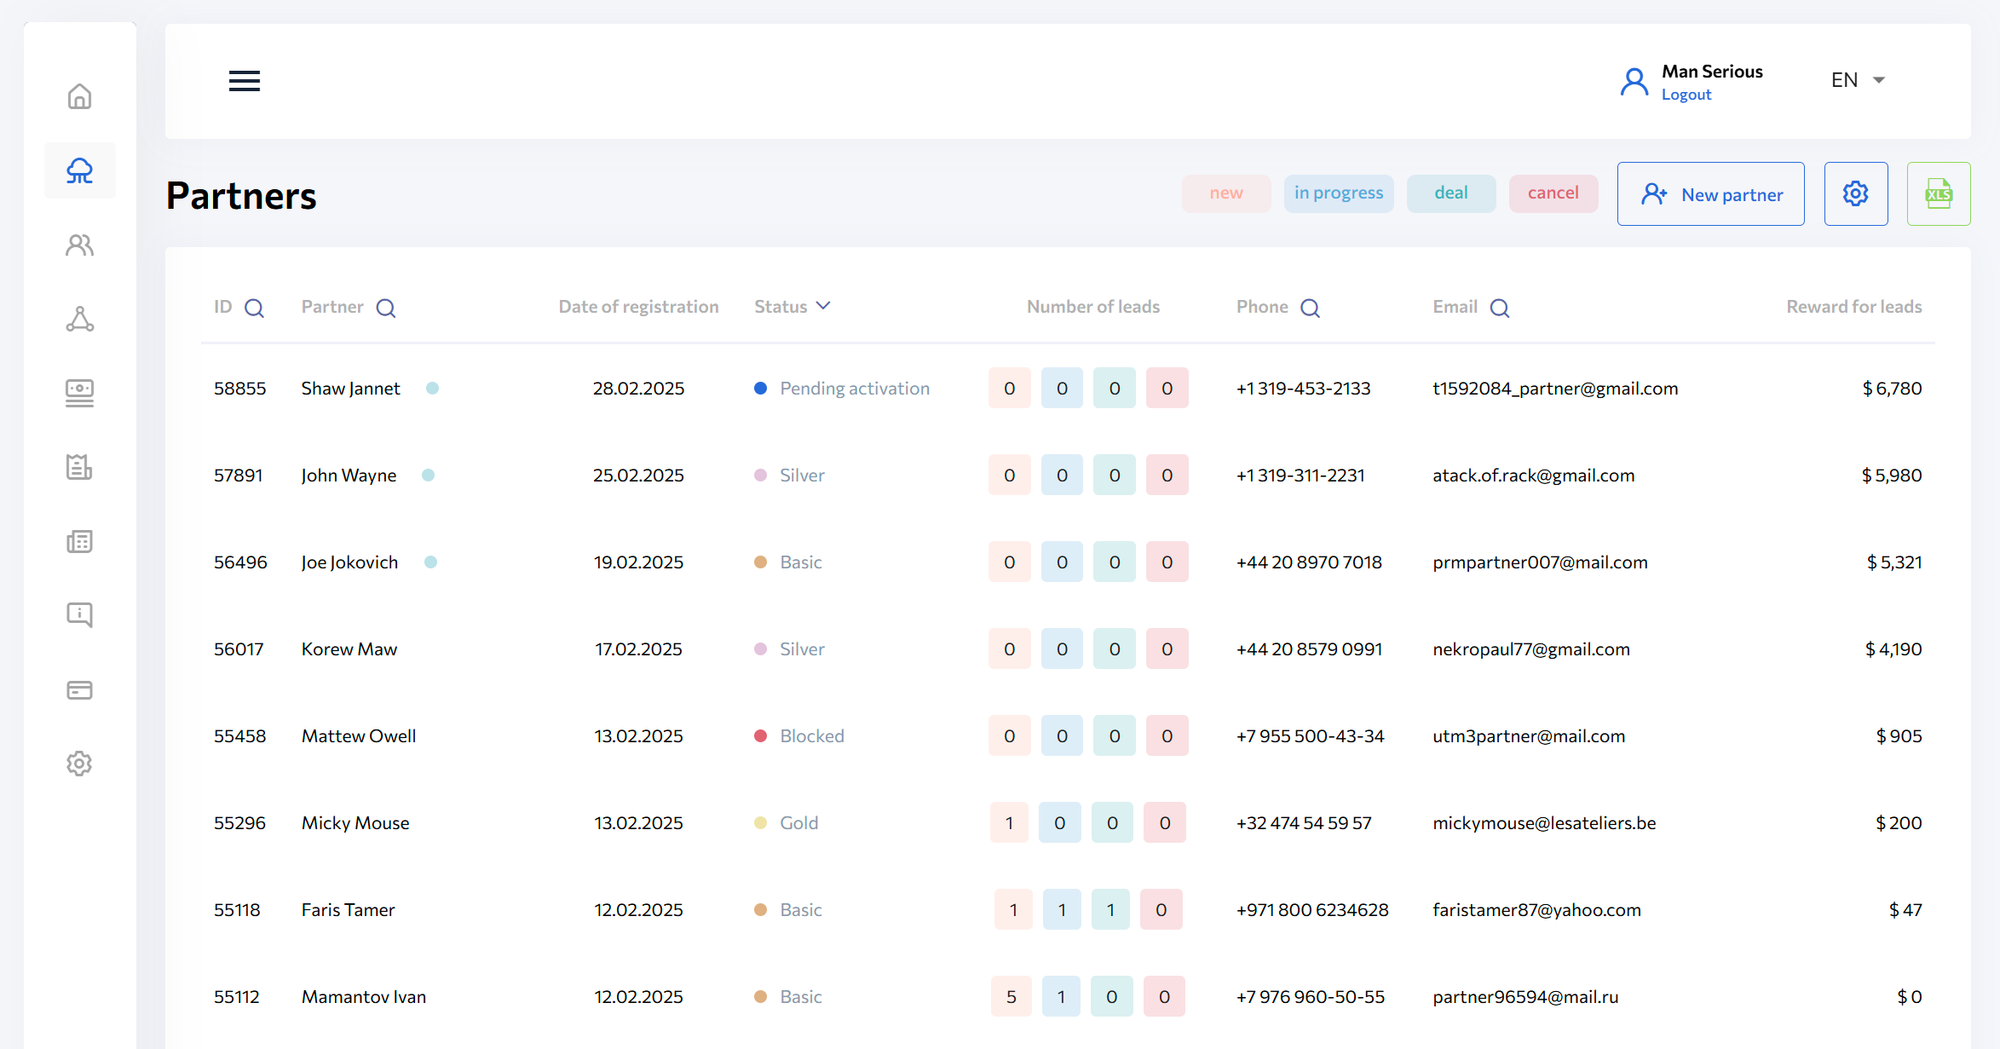2000x1049 pixels.
Task: Open the network nodes sidebar item
Action: coord(79,320)
